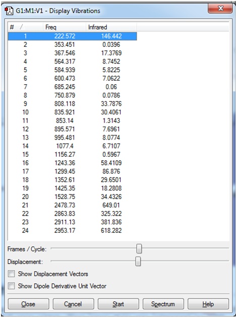Click the infrared value 58.4109

pos(111,163)
